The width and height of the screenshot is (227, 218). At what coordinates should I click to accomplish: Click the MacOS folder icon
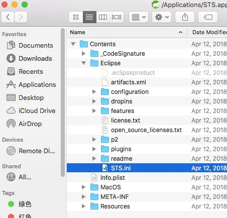pos(94,187)
